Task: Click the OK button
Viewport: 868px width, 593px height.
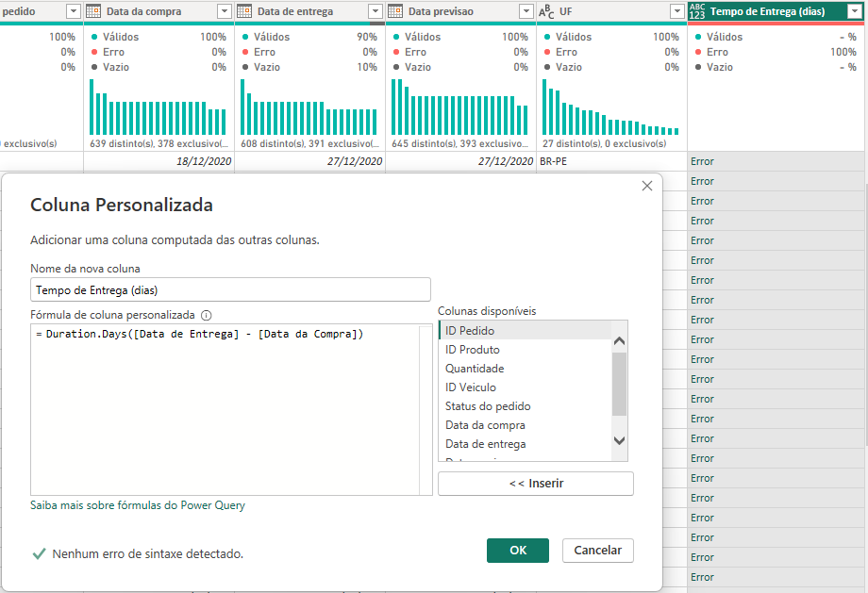Action: tap(518, 551)
